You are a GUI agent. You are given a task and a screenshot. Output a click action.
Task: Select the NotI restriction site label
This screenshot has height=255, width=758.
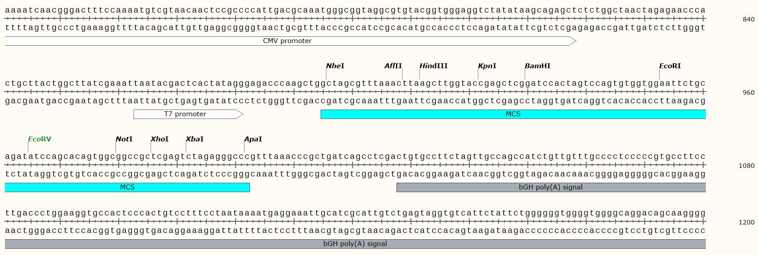[124, 139]
